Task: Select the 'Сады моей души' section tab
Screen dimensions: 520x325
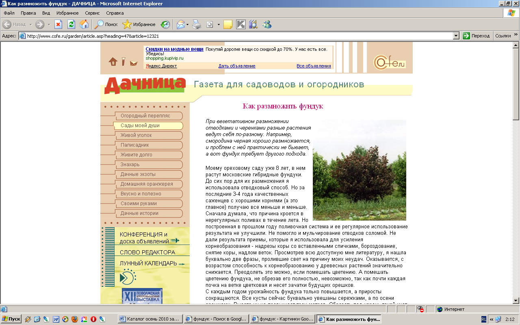Action: tap(148, 126)
